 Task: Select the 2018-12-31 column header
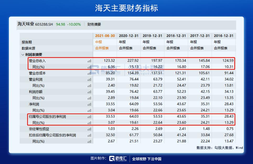176,36
